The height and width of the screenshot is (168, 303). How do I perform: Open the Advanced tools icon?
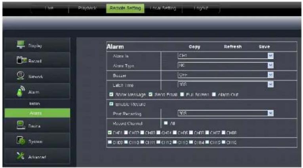coord(21,156)
